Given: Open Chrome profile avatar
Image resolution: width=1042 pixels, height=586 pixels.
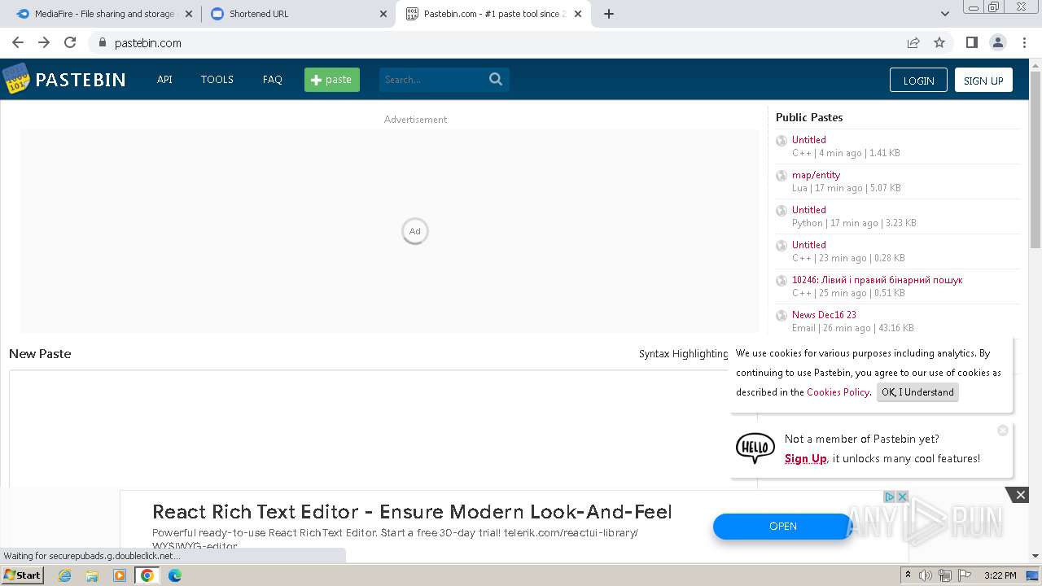Looking at the screenshot, I should coord(997,42).
